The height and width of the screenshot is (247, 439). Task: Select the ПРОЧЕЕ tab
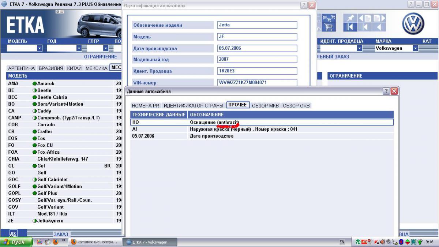[238, 105]
